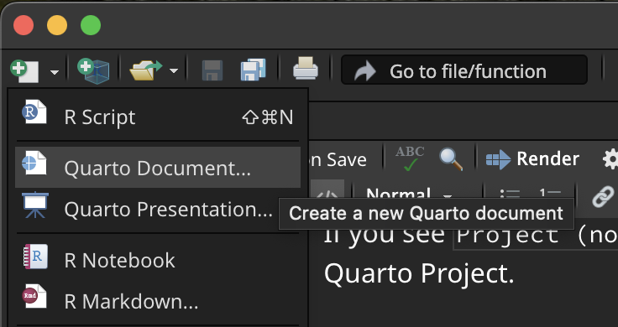Choose R Markdown... from the menu
Viewport: 618px width, 327px height.
pyautogui.click(x=158, y=301)
